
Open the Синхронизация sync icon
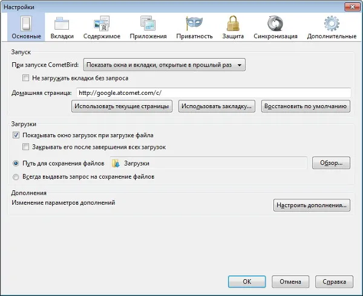[275, 24]
